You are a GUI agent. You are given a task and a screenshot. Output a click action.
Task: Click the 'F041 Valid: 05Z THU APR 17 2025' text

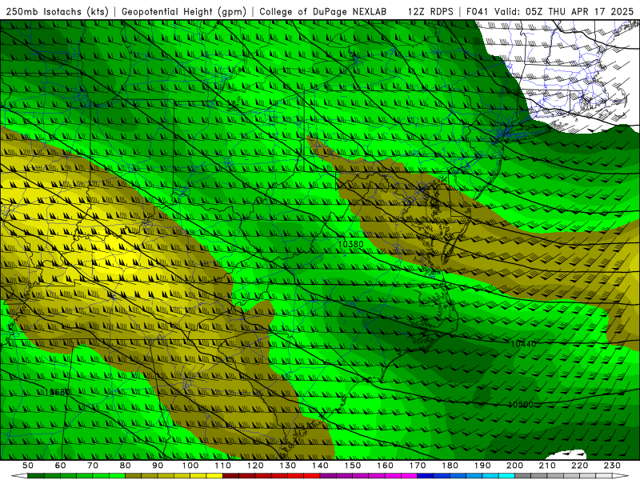click(x=550, y=11)
